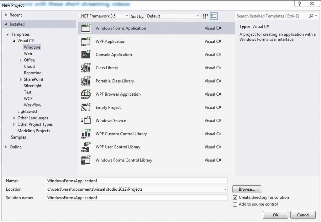
Task: Collapse the Visual C# tree node
Action: [14, 41]
